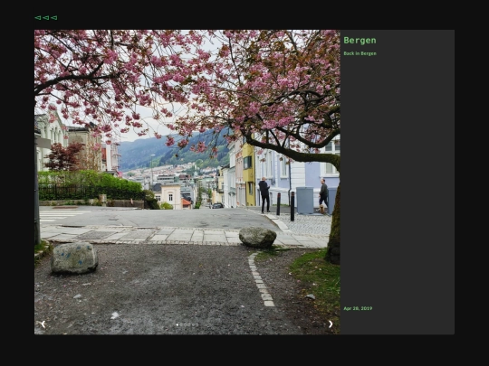The width and height of the screenshot is (489, 366).
Task: Open the fourth carousel dot photo
Action: (x=189, y=325)
